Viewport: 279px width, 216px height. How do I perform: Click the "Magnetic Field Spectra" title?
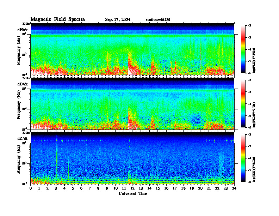[58, 19]
